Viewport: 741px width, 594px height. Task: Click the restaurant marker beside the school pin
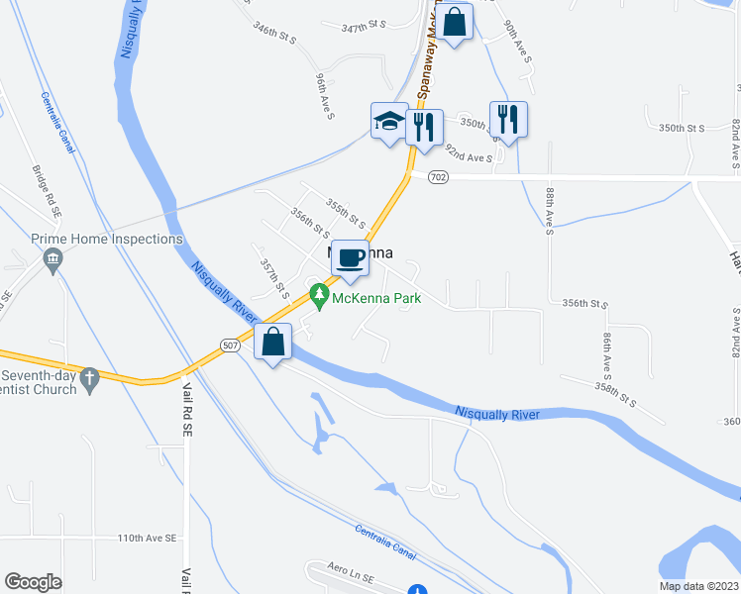[x=424, y=129]
